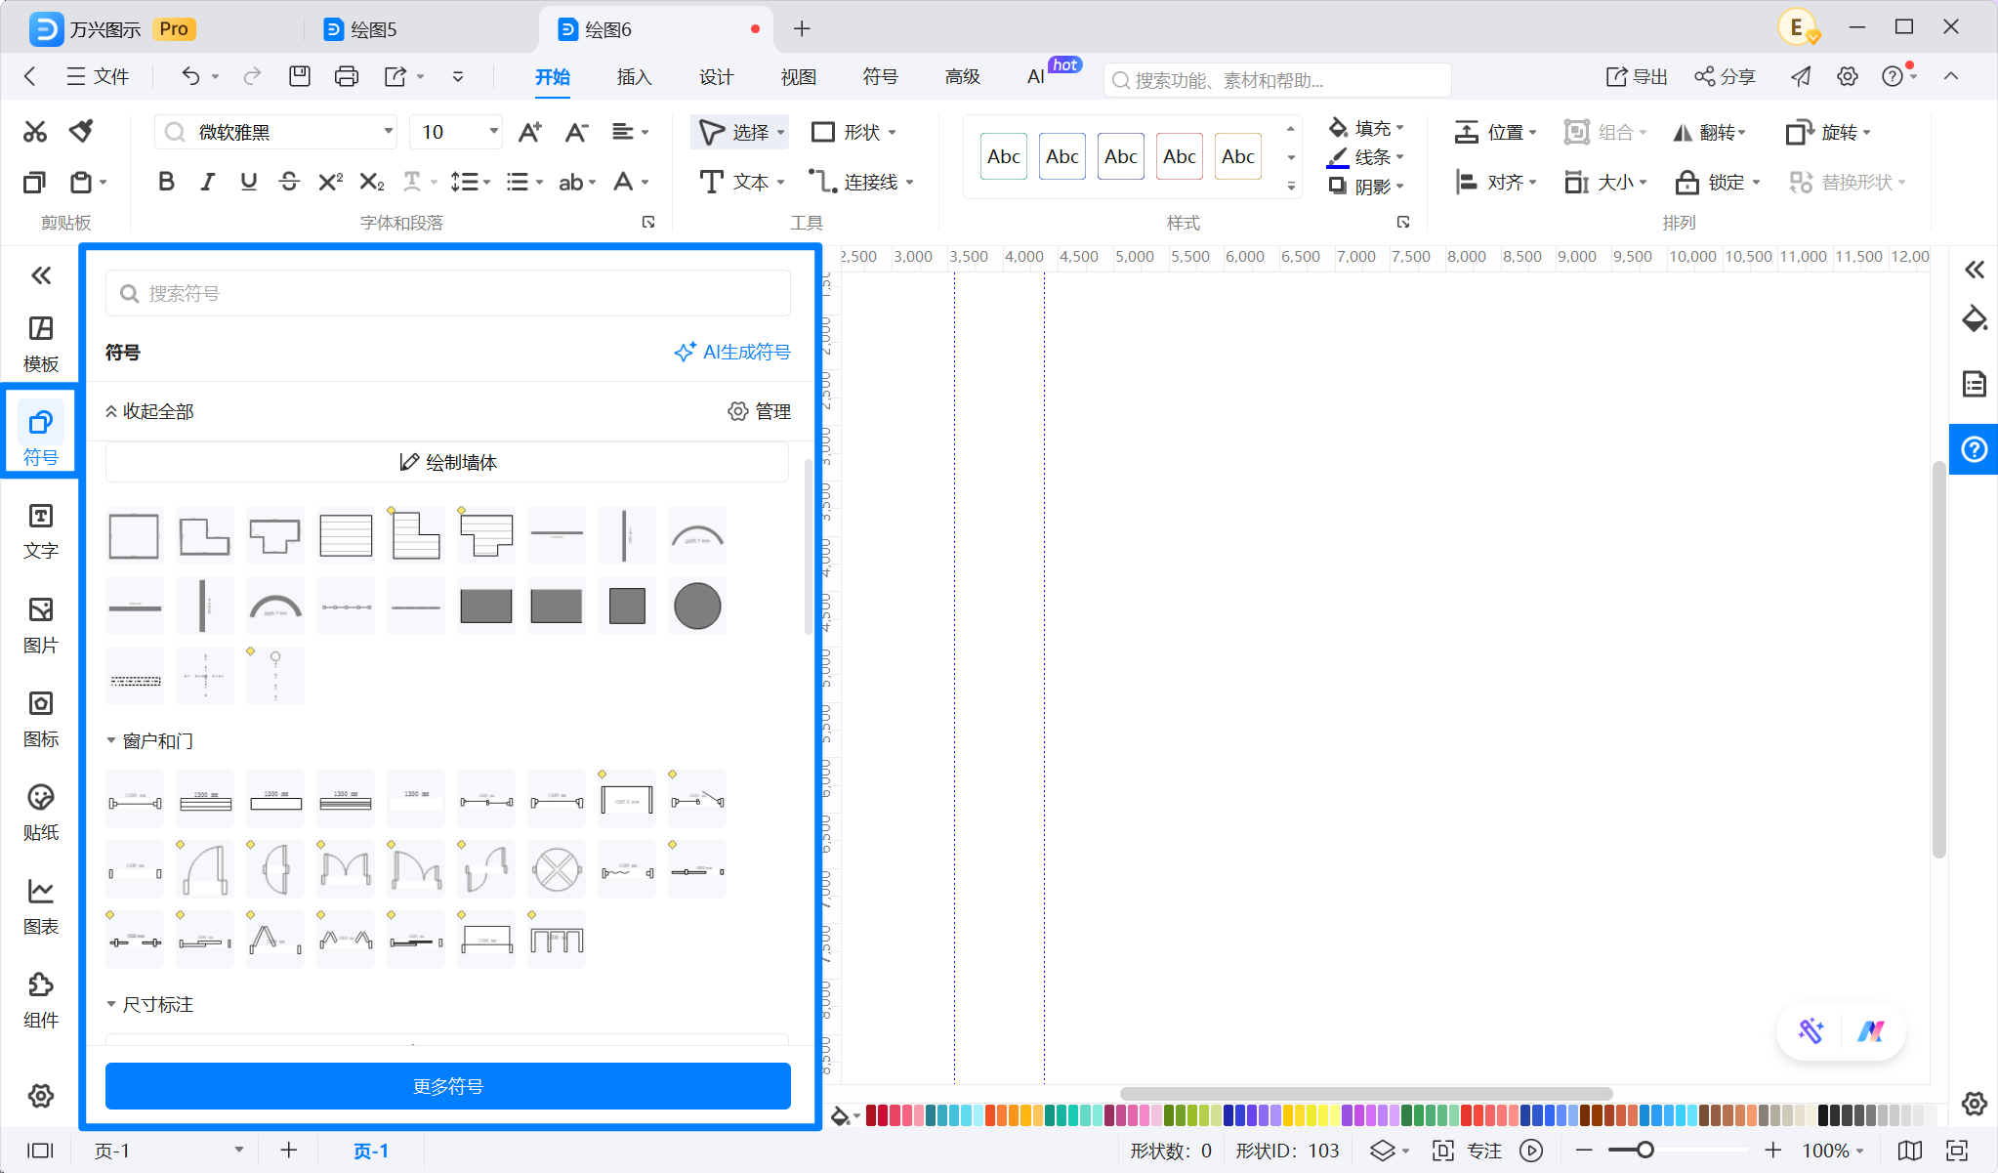Switch to the 插入 ribbon tab
Viewport: 1998px width, 1173px height.
pyautogui.click(x=634, y=76)
